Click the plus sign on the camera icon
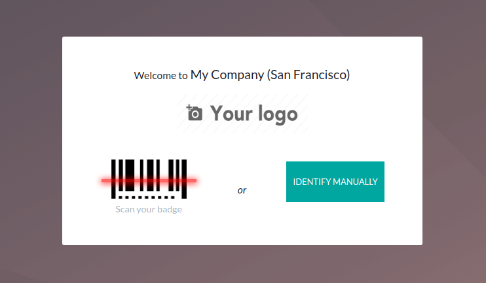The width and height of the screenshot is (486, 283). pyautogui.click(x=189, y=108)
